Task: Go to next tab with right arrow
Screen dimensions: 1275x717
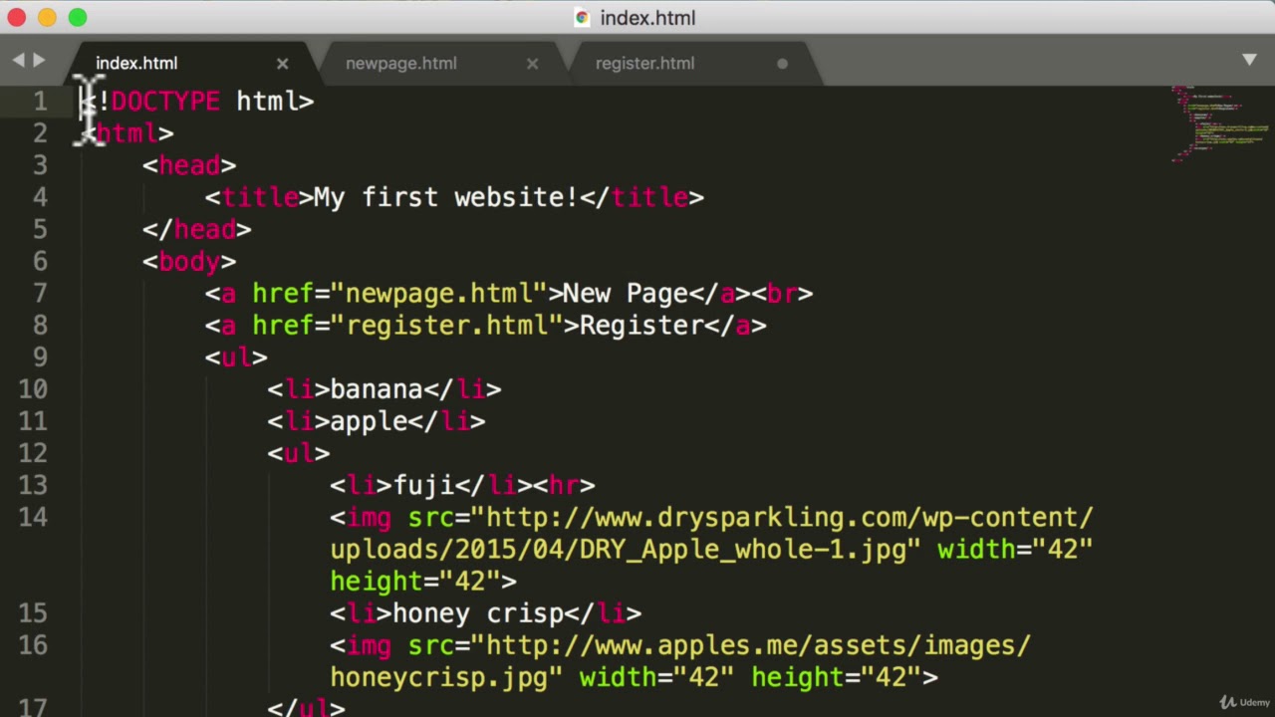Action: [39, 60]
